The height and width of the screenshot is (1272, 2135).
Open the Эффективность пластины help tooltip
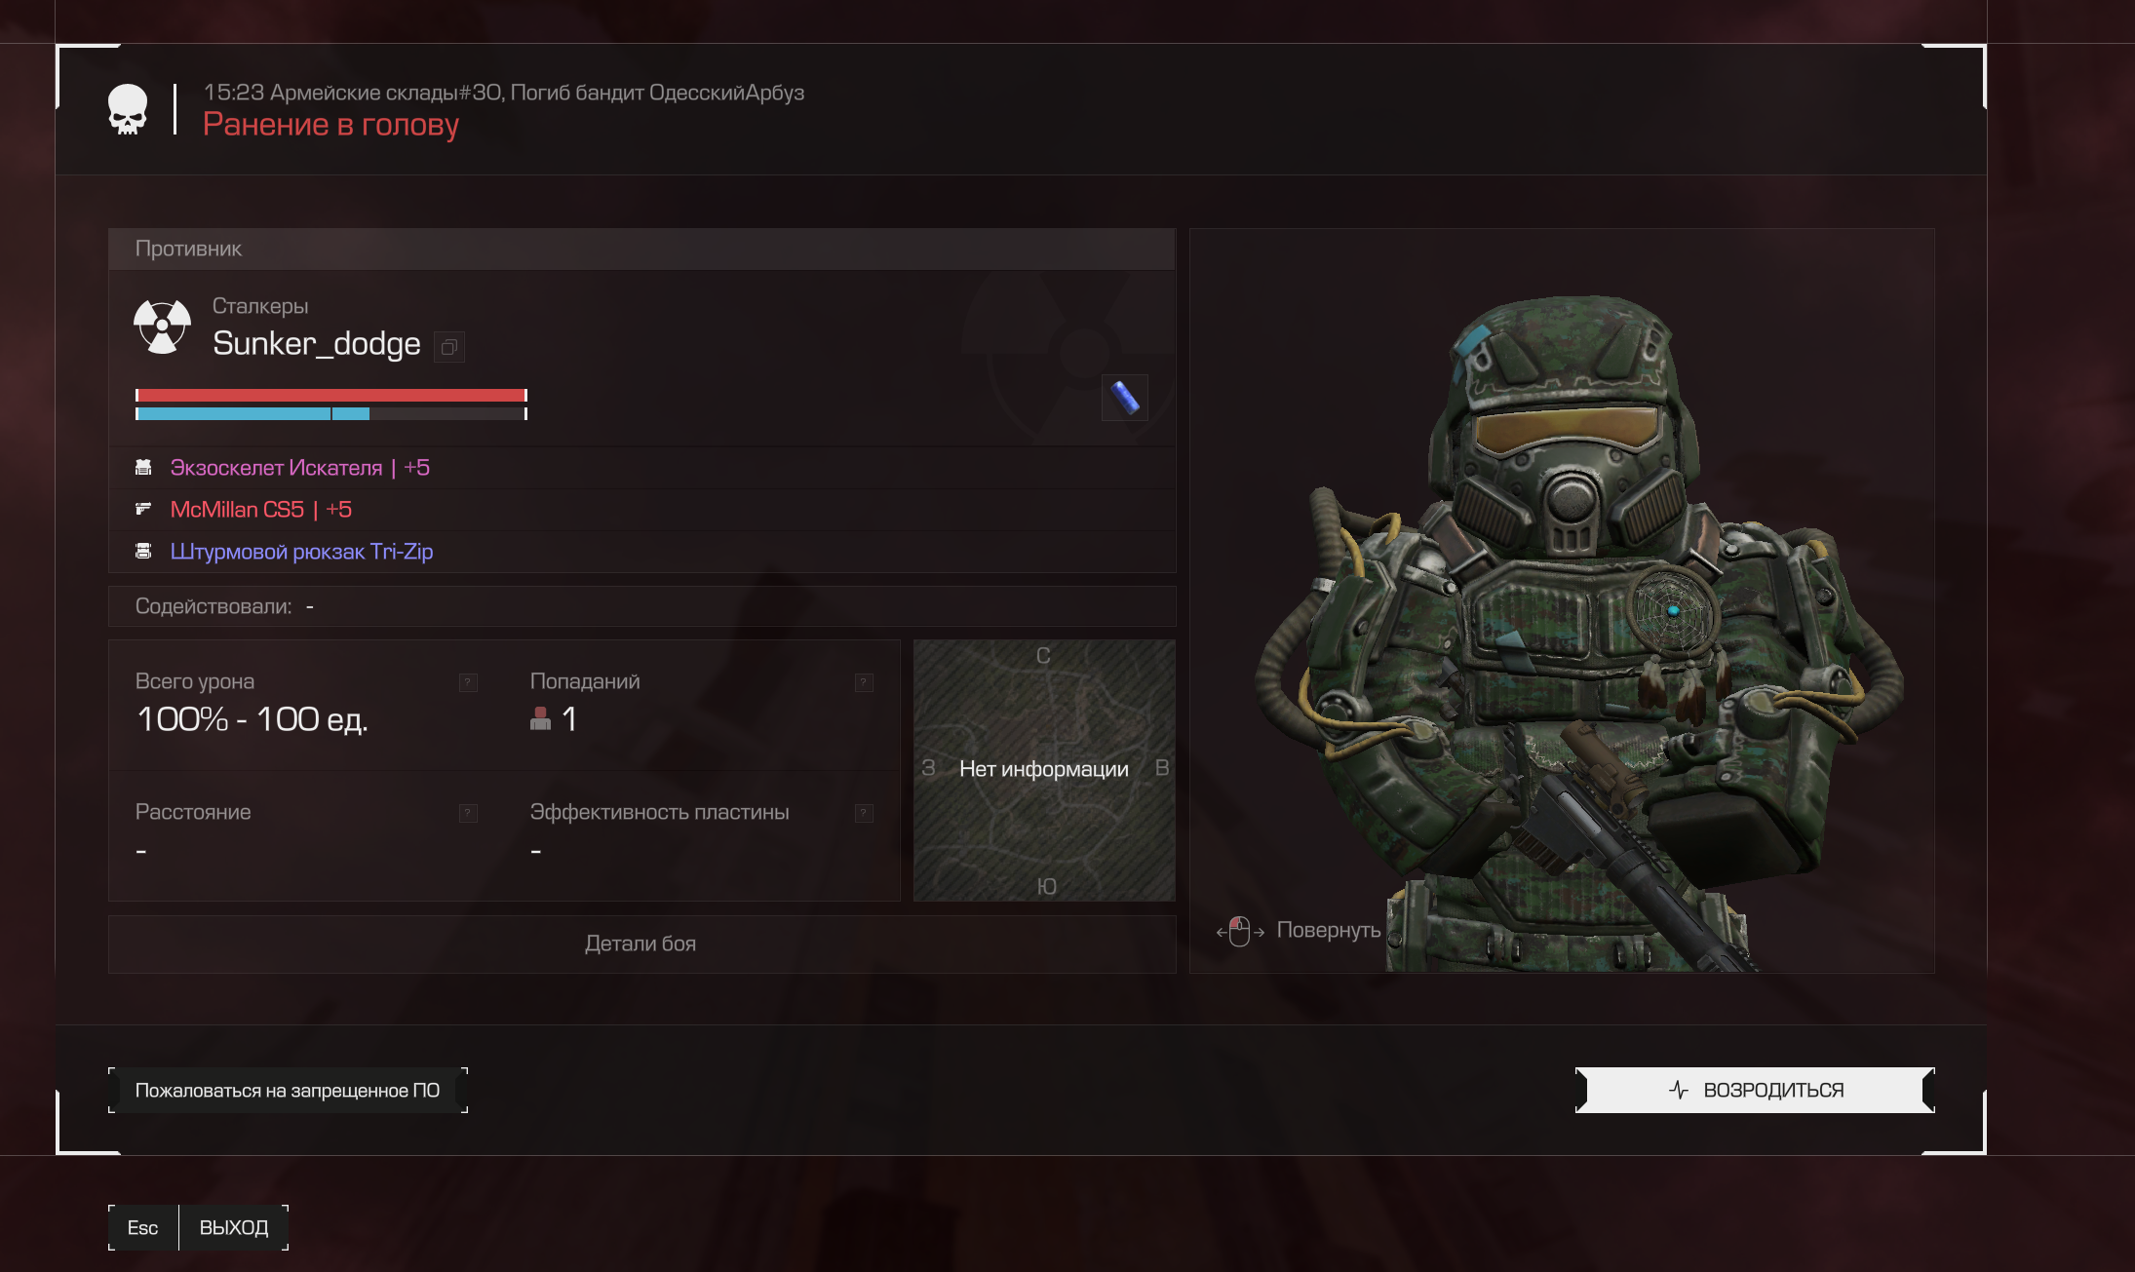[864, 813]
